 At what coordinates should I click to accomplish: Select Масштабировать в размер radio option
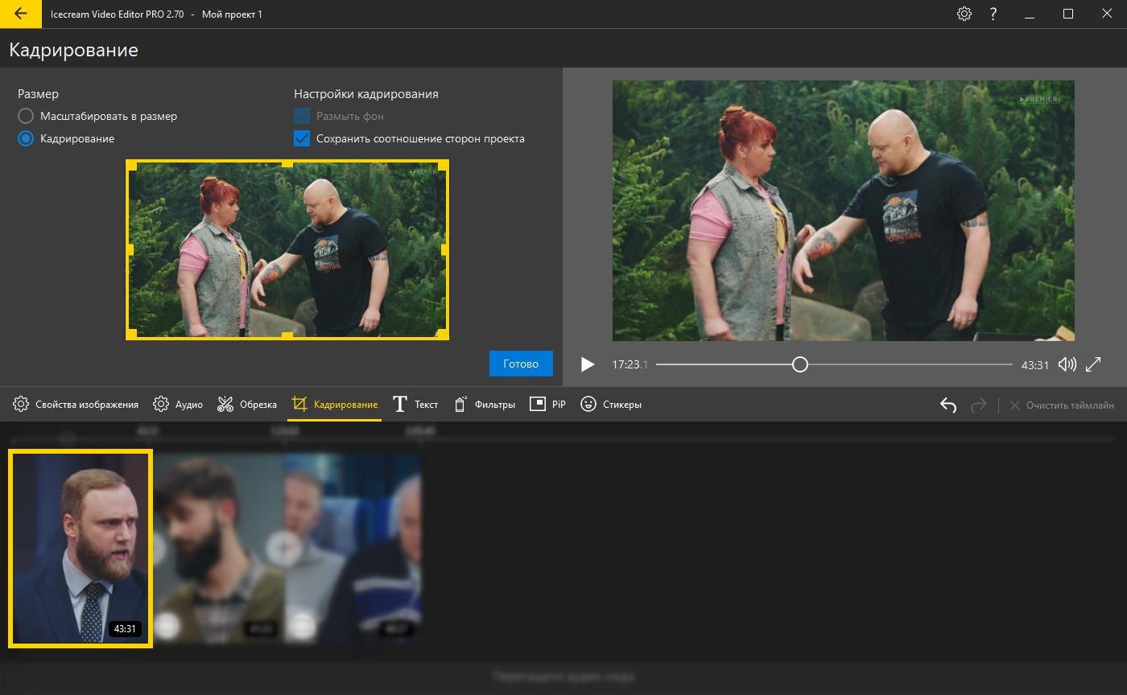[x=97, y=116]
